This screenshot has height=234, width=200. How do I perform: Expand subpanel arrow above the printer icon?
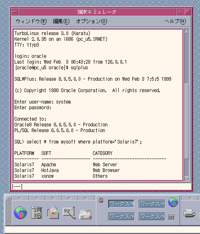(191, 198)
